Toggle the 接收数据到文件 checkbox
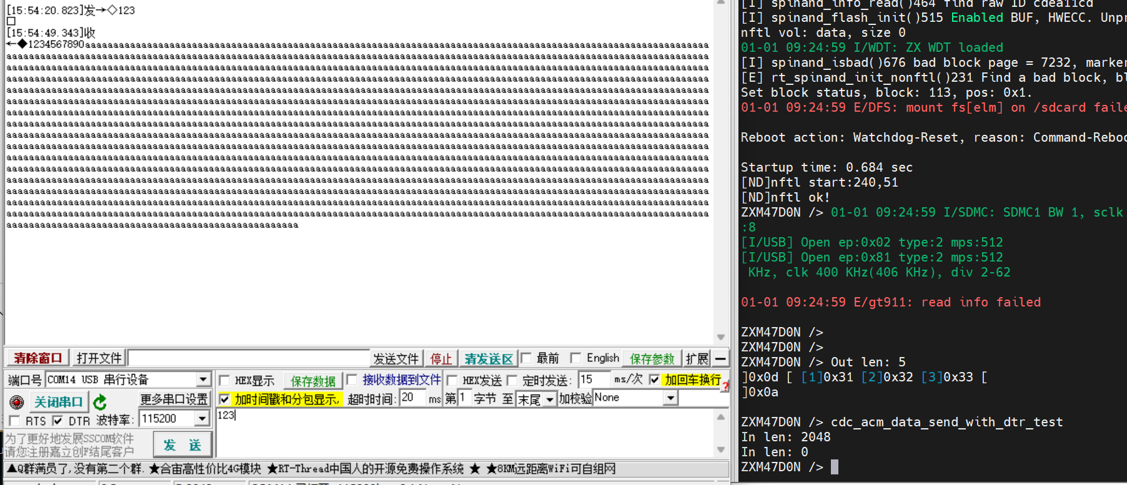The height and width of the screenshot is (485, 1127). click(x=352, y=380)
